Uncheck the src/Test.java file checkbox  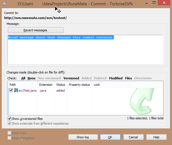pyautogui.click(x=11, y=90)
